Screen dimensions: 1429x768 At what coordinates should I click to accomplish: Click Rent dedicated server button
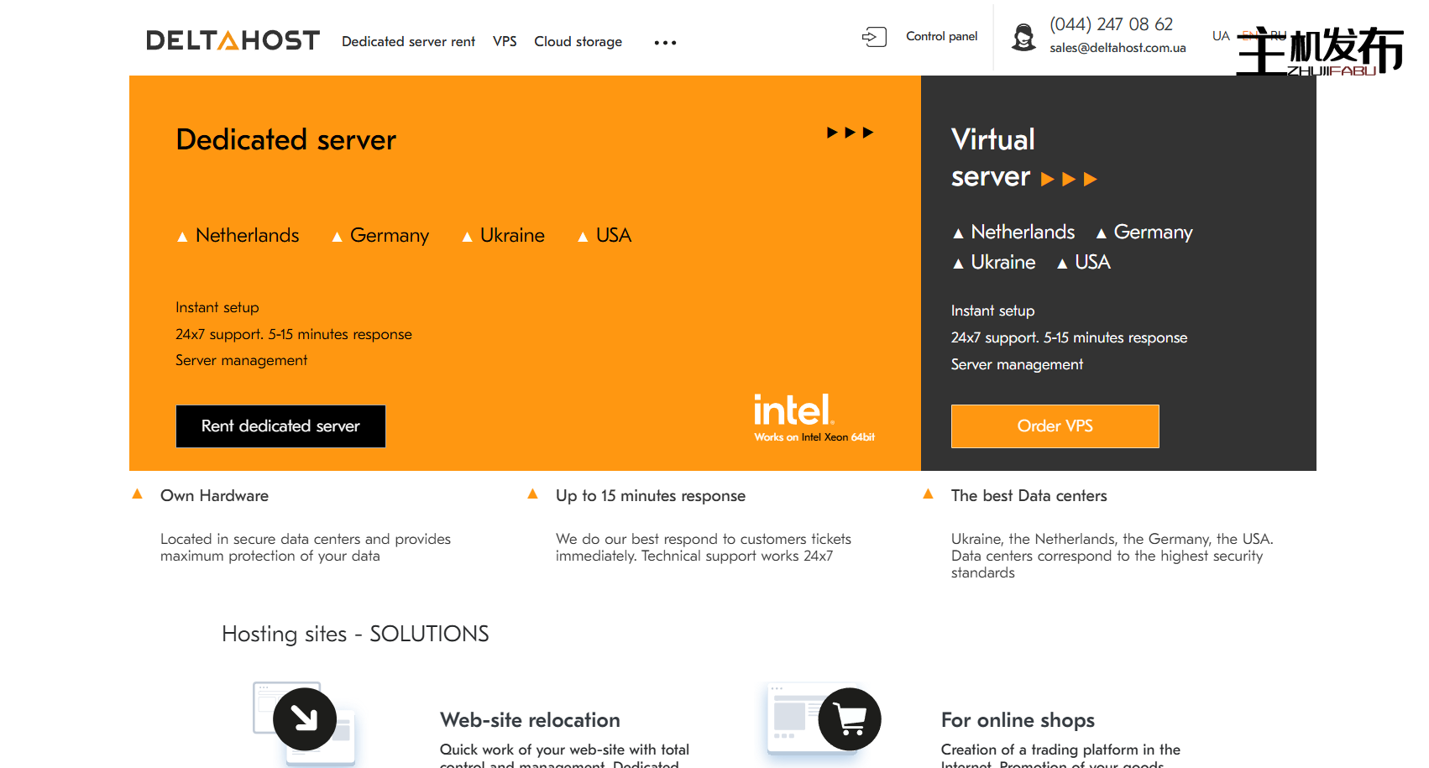point(280,426)
